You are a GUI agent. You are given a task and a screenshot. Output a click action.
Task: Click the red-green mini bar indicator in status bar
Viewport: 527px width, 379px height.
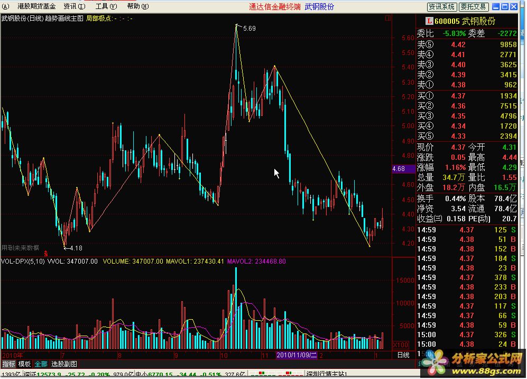(x=275, y=374)
